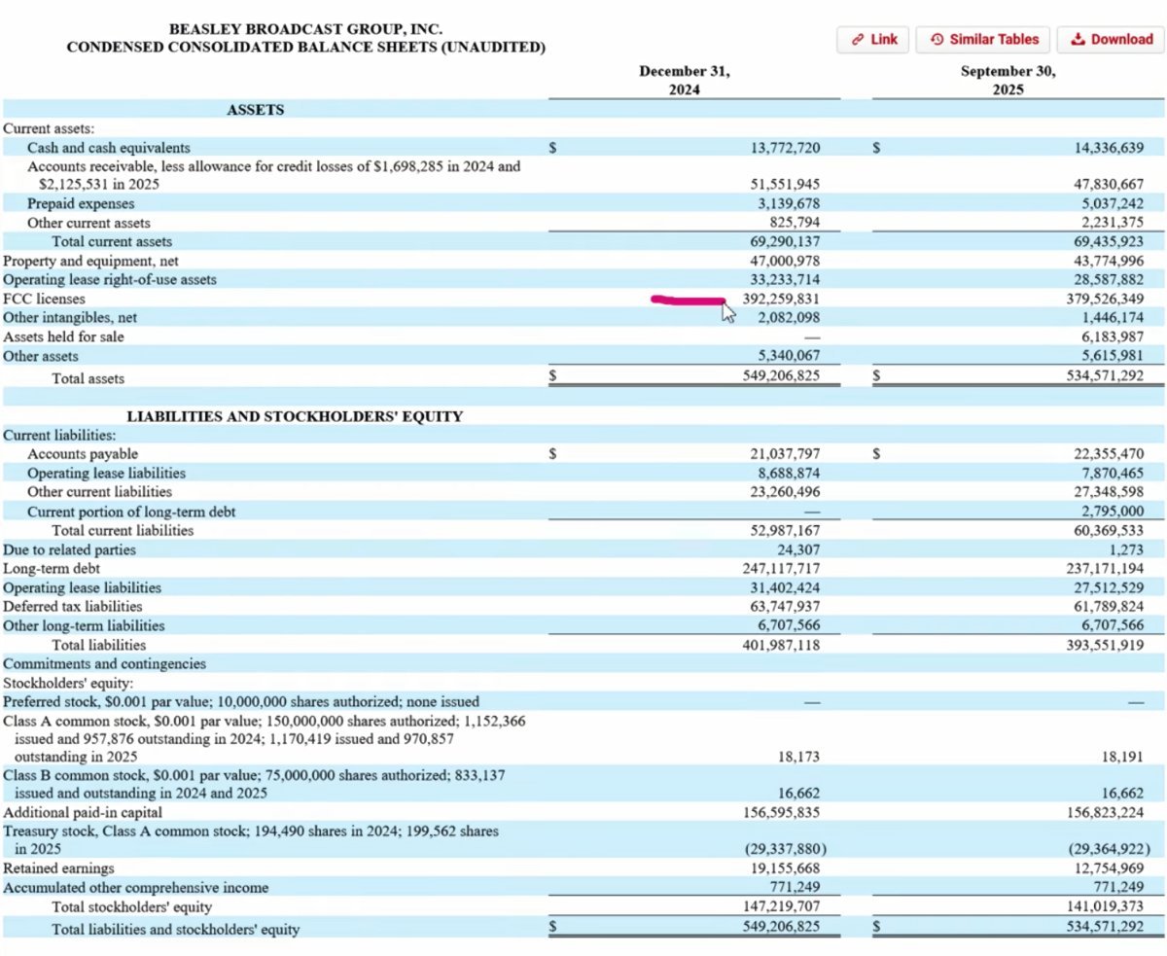Viewport: 1167px width, 956px height.
Task: Select the Total current assets row label
Action: pos(112,242)
